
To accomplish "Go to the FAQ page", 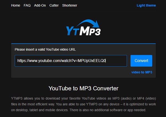I will click(27, 6).
